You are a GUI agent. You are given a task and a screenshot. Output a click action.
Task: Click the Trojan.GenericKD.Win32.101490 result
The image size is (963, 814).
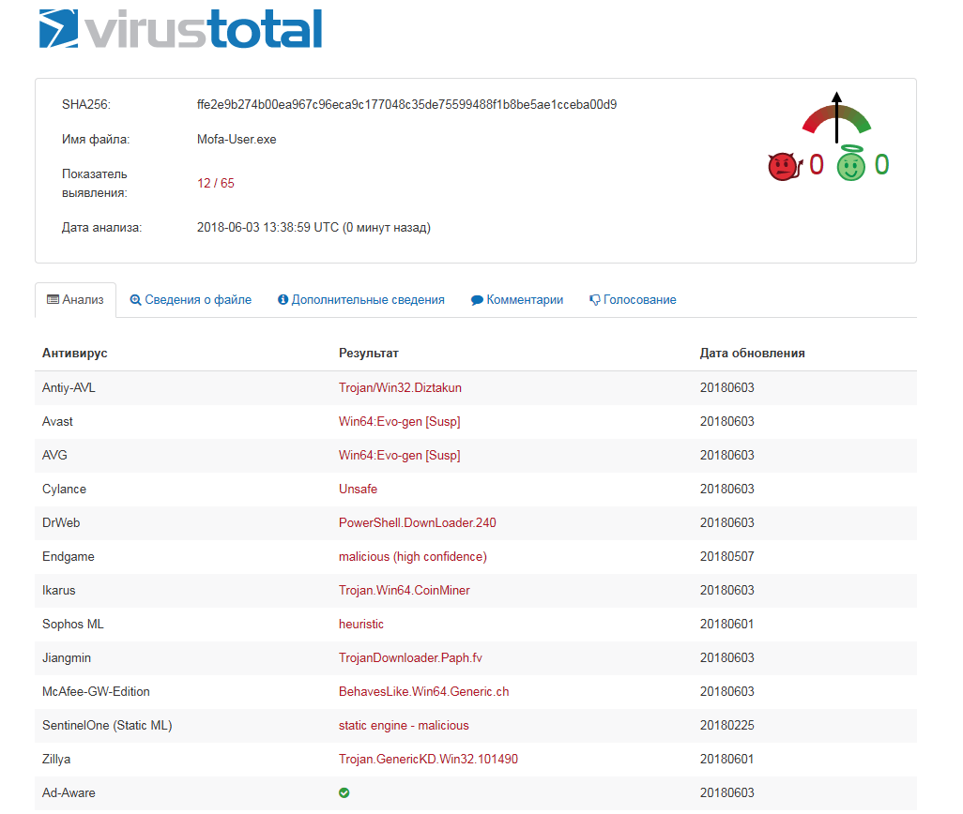(x=428, y=759)
